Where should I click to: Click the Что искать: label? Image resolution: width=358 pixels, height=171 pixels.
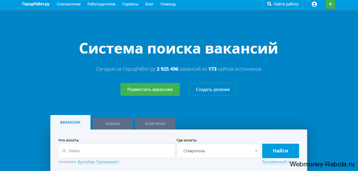pos(69,140)
